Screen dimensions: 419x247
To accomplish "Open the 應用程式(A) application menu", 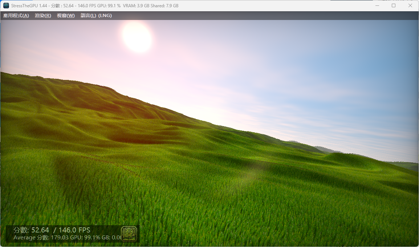I will (x=16, y=15).
